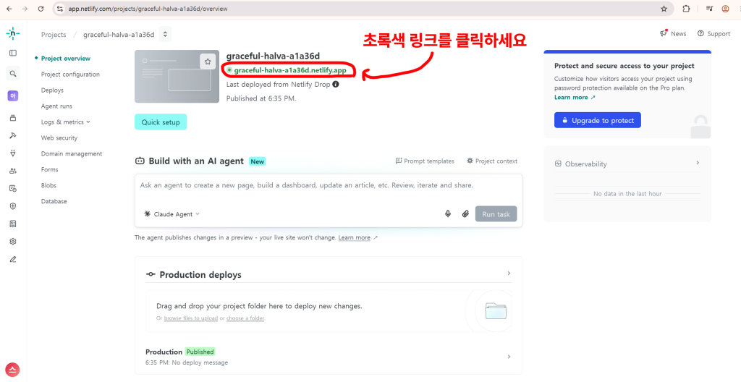Open the Claude Agent selector dropdown

(172, 214)
